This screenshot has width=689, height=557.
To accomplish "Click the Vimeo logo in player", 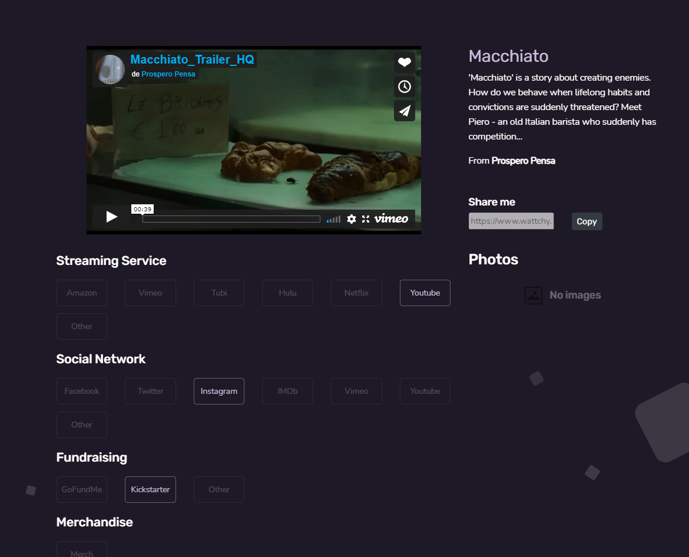I will 391,219.
